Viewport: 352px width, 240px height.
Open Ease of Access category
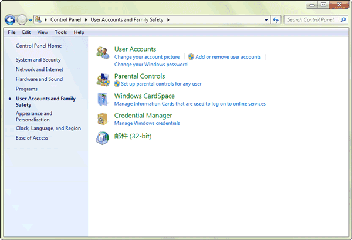[32, 138]
